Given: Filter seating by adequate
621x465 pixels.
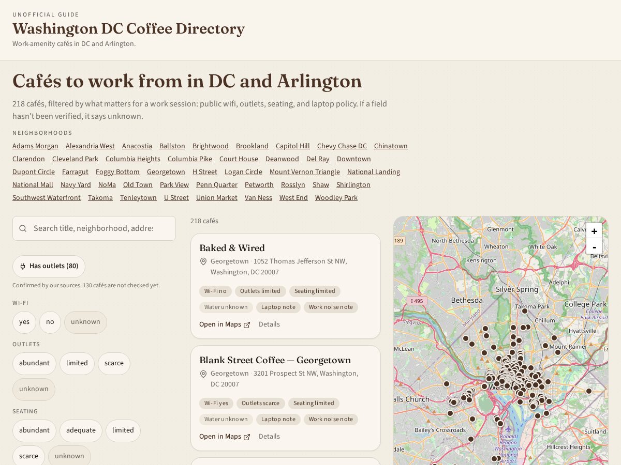Looking at the screenshot, I should tap(81, 430).
